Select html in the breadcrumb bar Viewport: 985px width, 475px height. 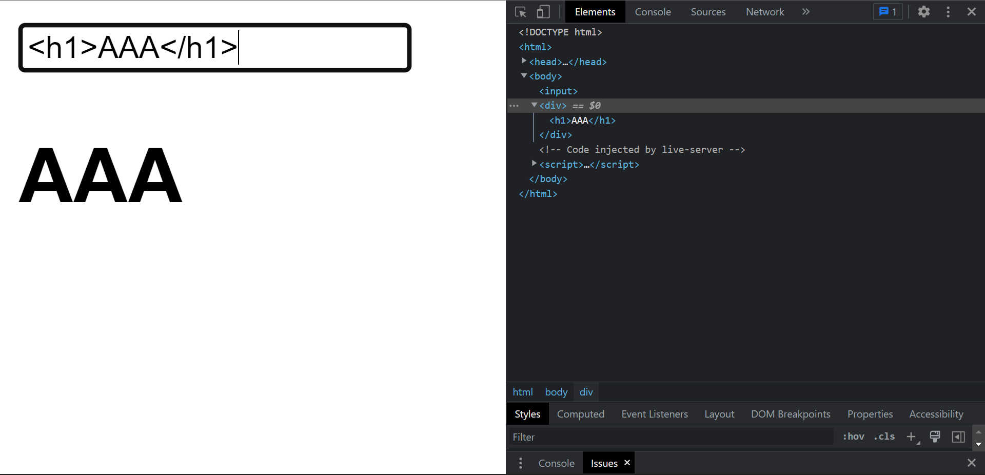523,392
